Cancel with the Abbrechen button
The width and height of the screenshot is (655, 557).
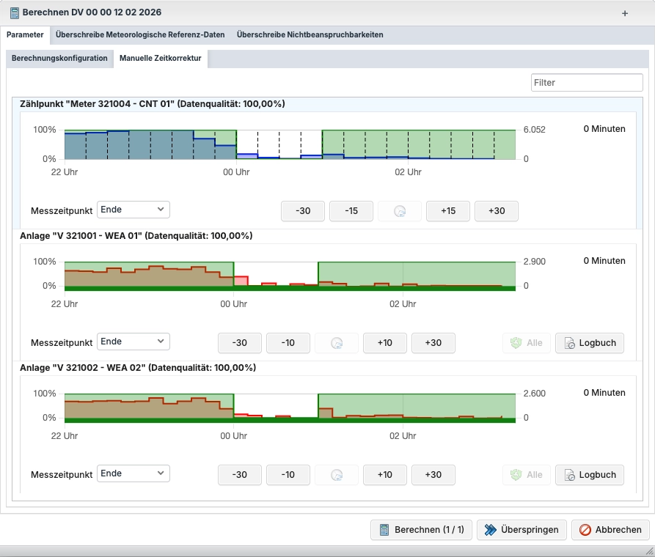(x=611, y=530)
